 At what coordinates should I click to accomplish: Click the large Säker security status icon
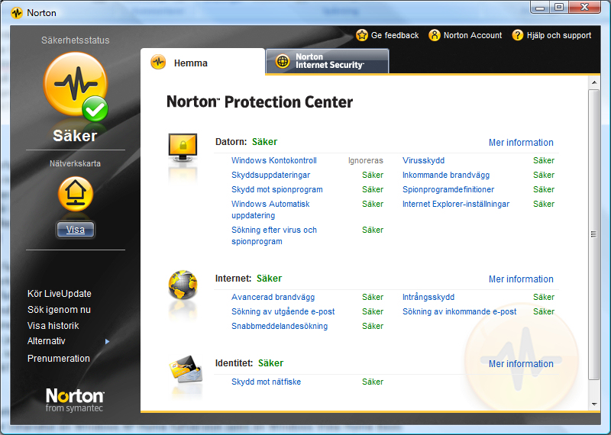click(76, 86)
